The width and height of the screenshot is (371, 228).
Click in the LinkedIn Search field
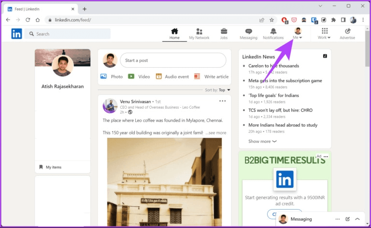pyautogui.click(x=68, y=34)
